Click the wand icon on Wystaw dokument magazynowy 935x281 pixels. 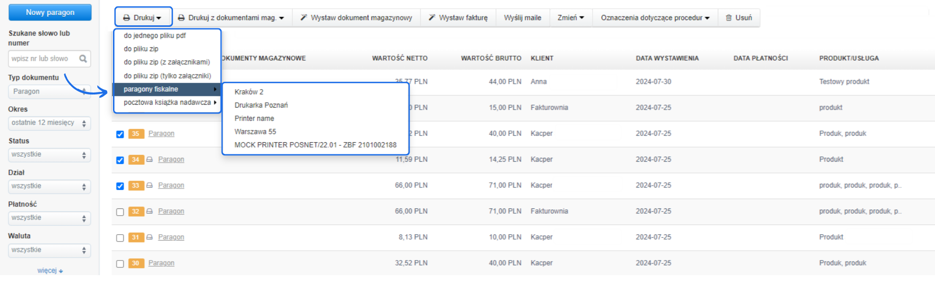tap(303, 18)
